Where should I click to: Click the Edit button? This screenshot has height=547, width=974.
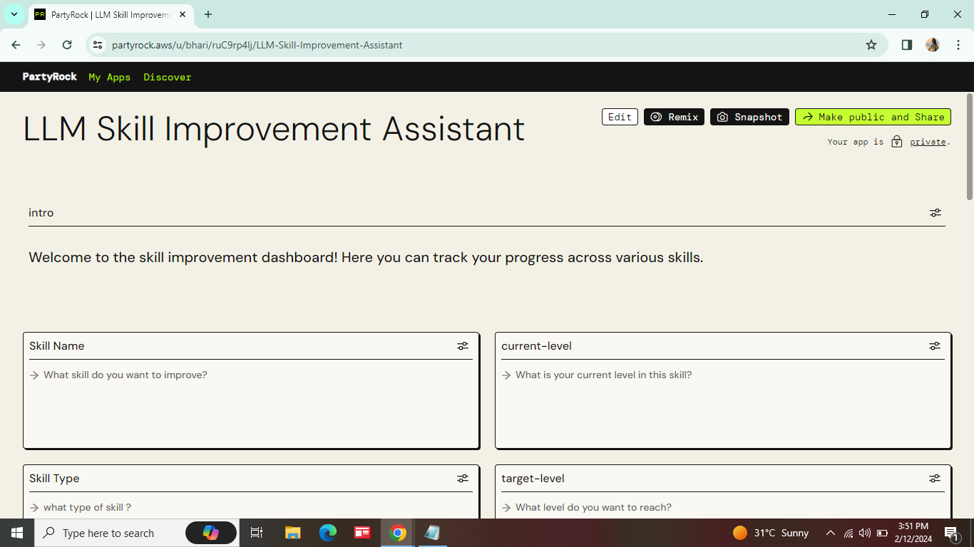tap(620, 117)
